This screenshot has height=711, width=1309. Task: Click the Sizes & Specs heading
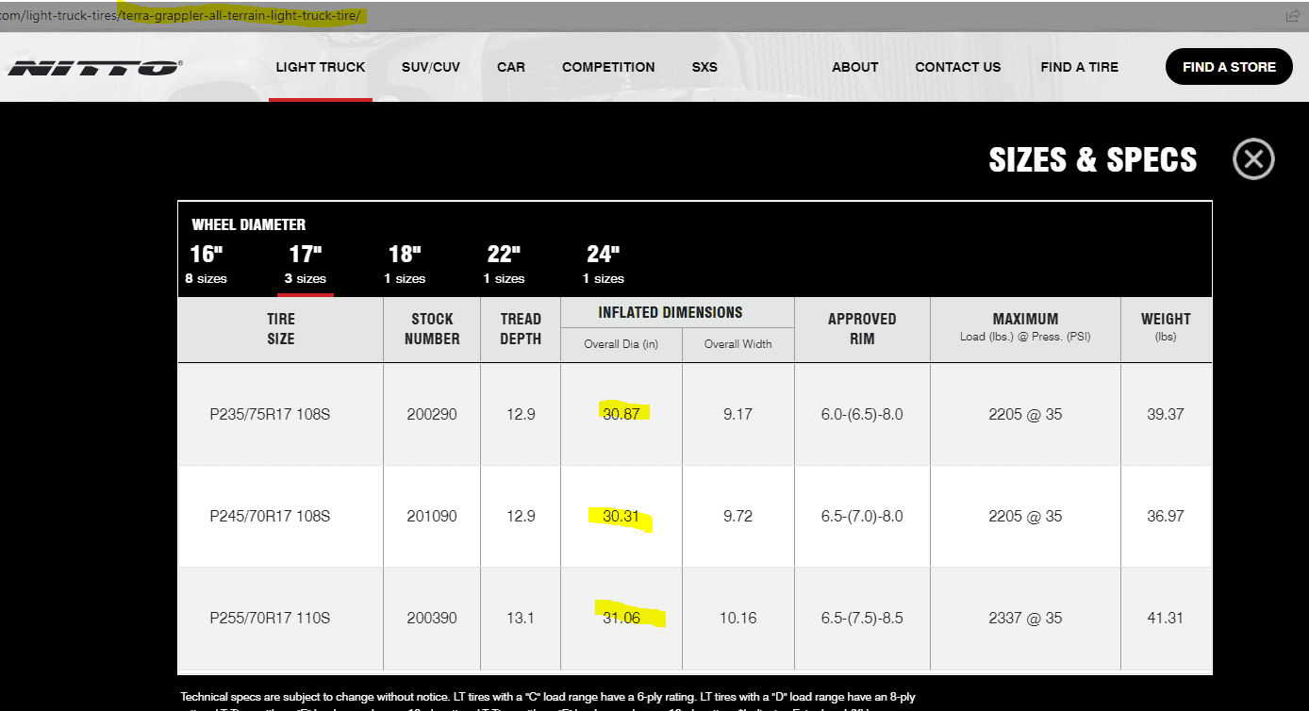1093,159
